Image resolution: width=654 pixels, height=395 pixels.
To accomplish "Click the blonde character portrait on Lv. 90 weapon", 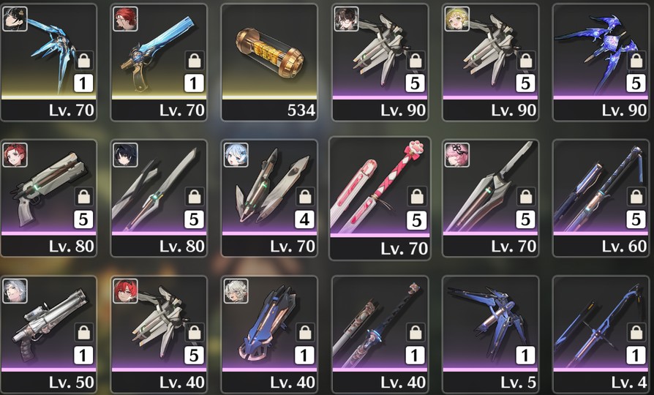I will point(456,19).
